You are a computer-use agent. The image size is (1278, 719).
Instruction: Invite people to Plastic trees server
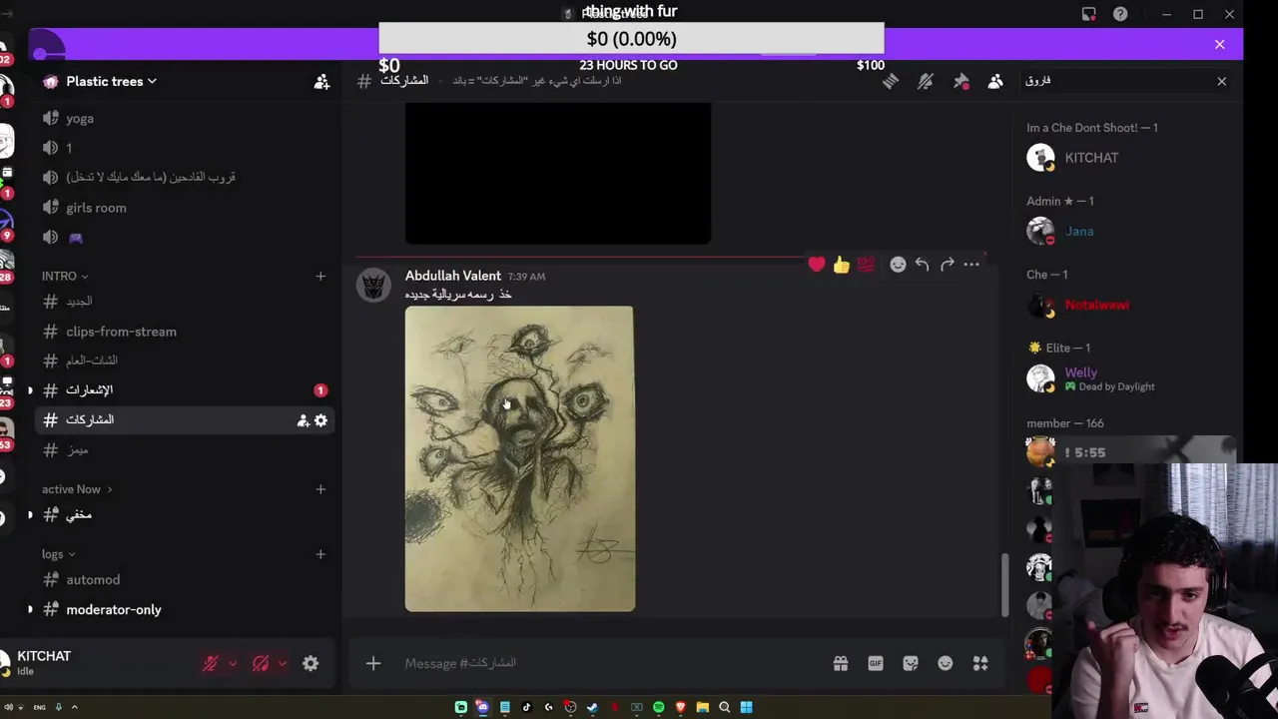click(321, 82)
